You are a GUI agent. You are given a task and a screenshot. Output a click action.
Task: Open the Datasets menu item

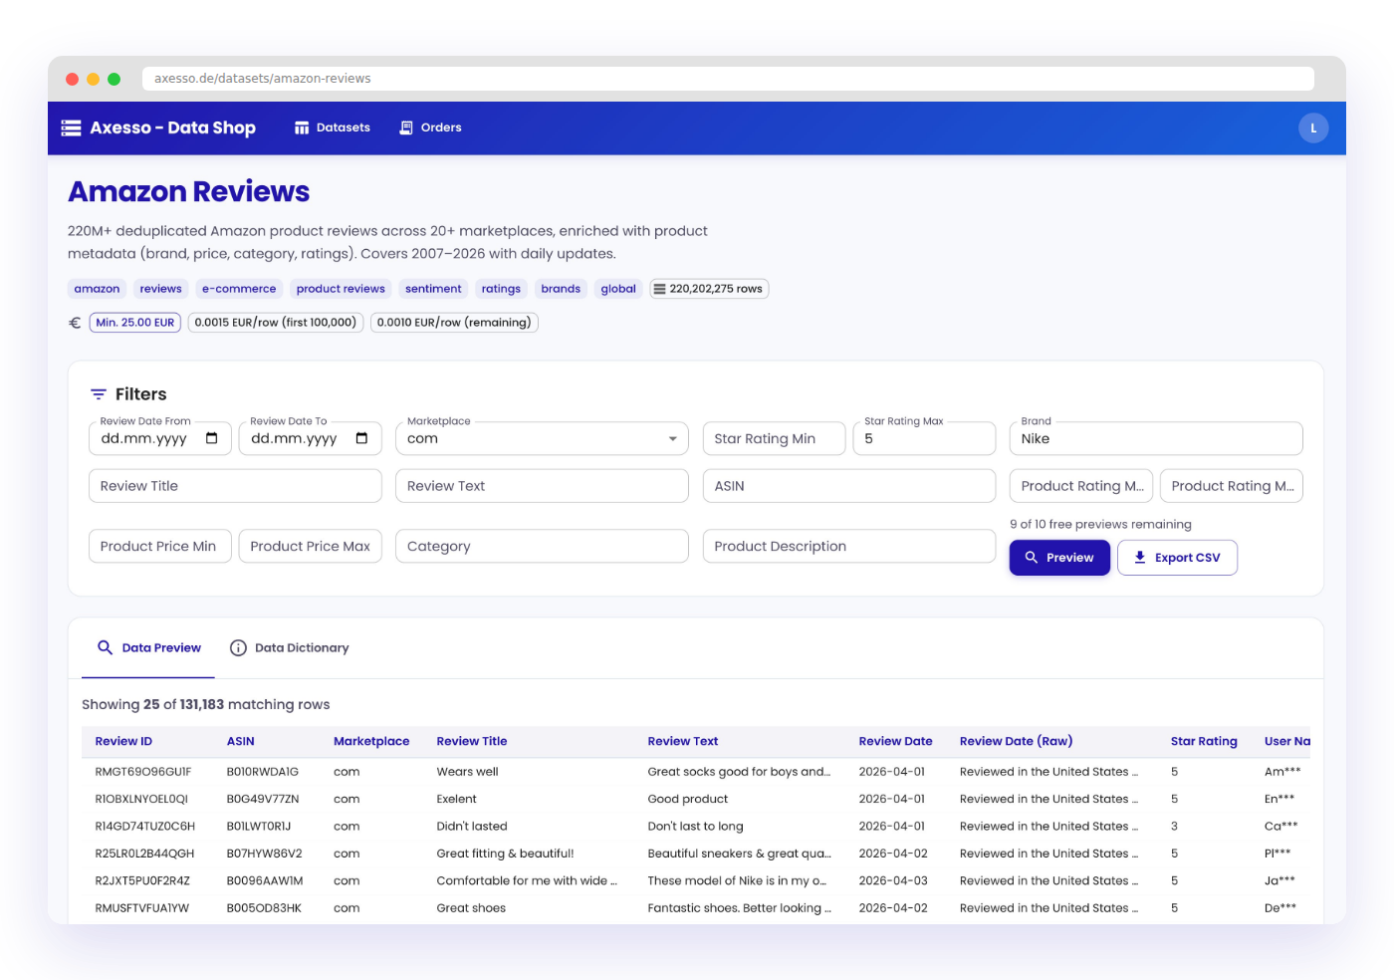pyautogui.click(x=333, y=127)
